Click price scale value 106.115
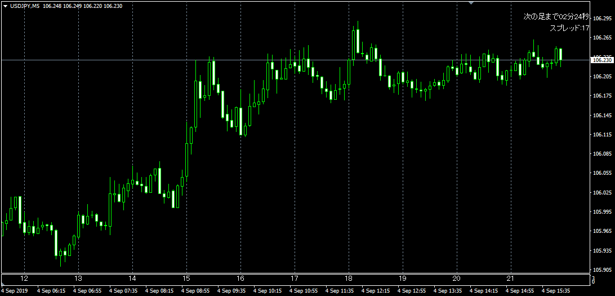Image resolution: width=615 pixels, height=296 pixels. [603, 135]
